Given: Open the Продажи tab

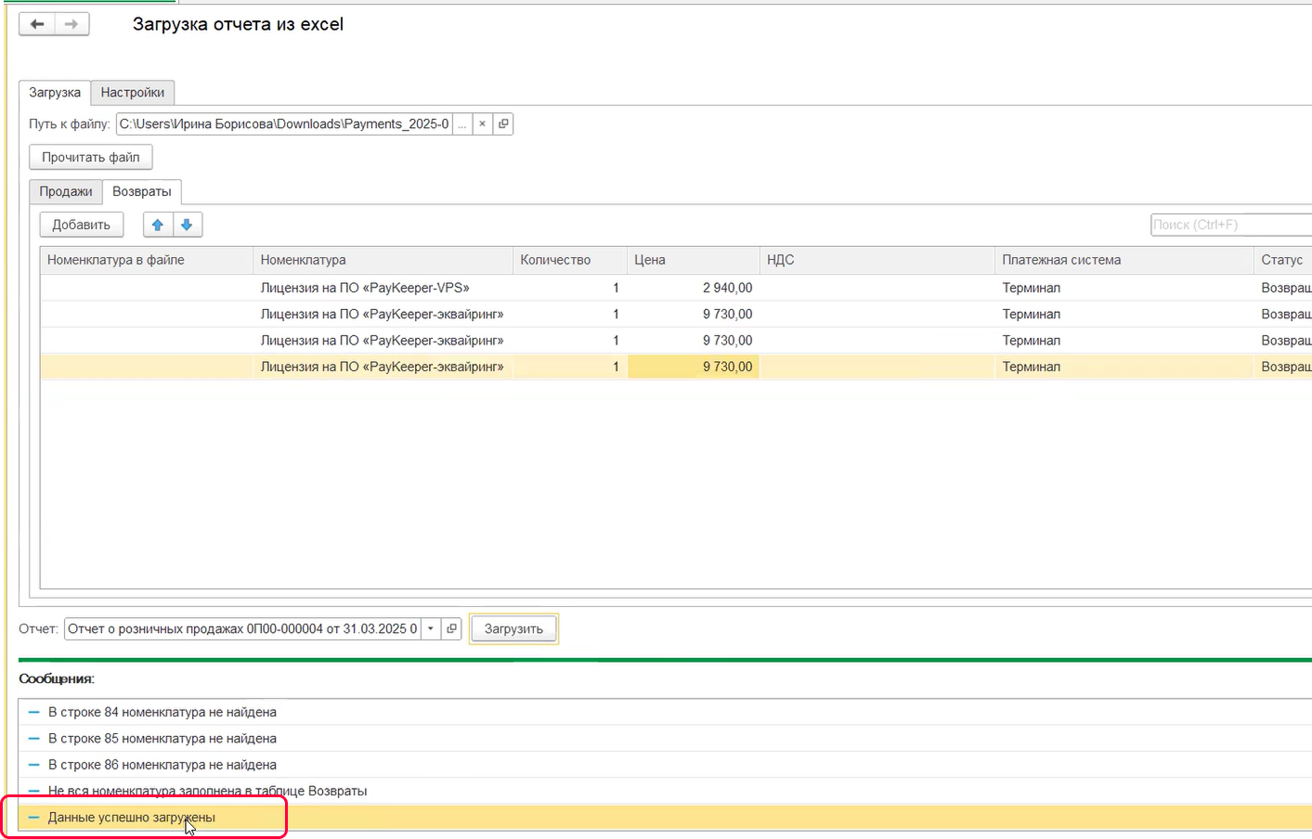Looking at the screenshot, I should 66,191.
